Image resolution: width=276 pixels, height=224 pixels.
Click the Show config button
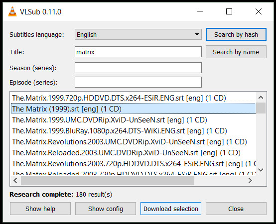click(106, 209)
